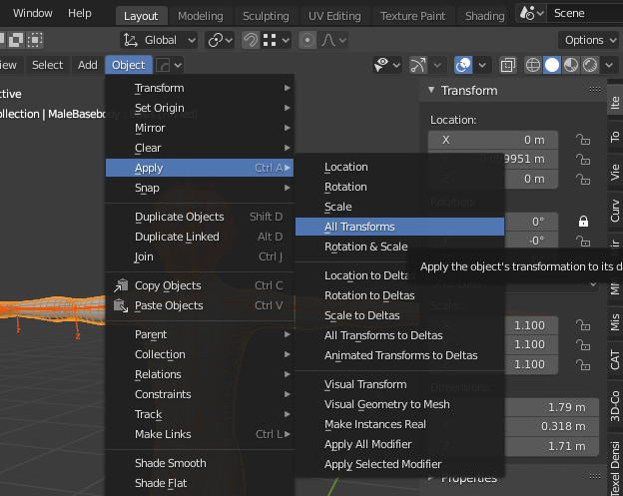Switch to wireframe shading
623x496 pixels.
coord(533,65)
